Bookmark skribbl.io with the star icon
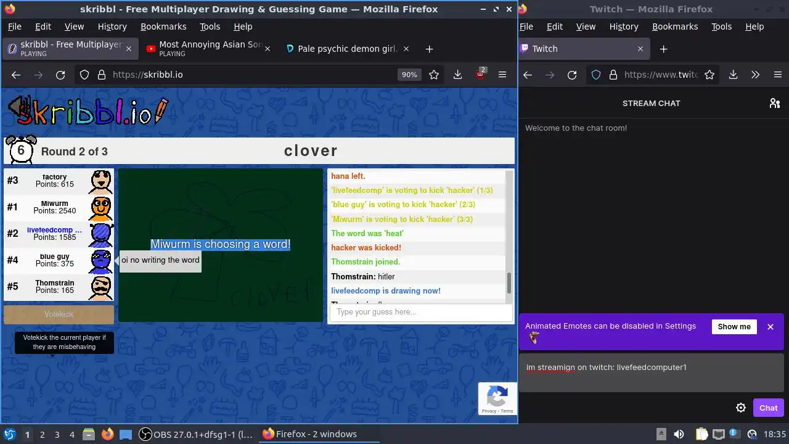The image size is (789, 444). 434,75
